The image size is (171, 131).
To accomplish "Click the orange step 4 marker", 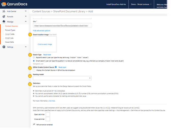I will point(30,75).
